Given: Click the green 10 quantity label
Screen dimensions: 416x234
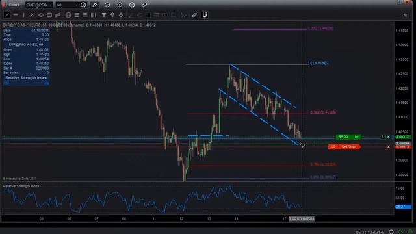Looking at the screenshot, I should click(356, 137).
